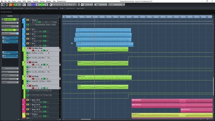Expand automation for GT 1 track
215x121 pixels.
pos(23,29)
